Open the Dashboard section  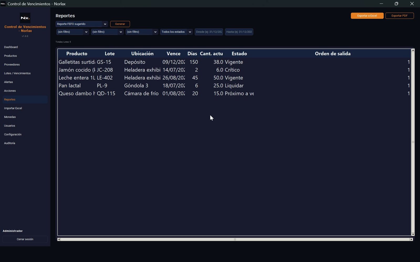click(x=25, y=47)
